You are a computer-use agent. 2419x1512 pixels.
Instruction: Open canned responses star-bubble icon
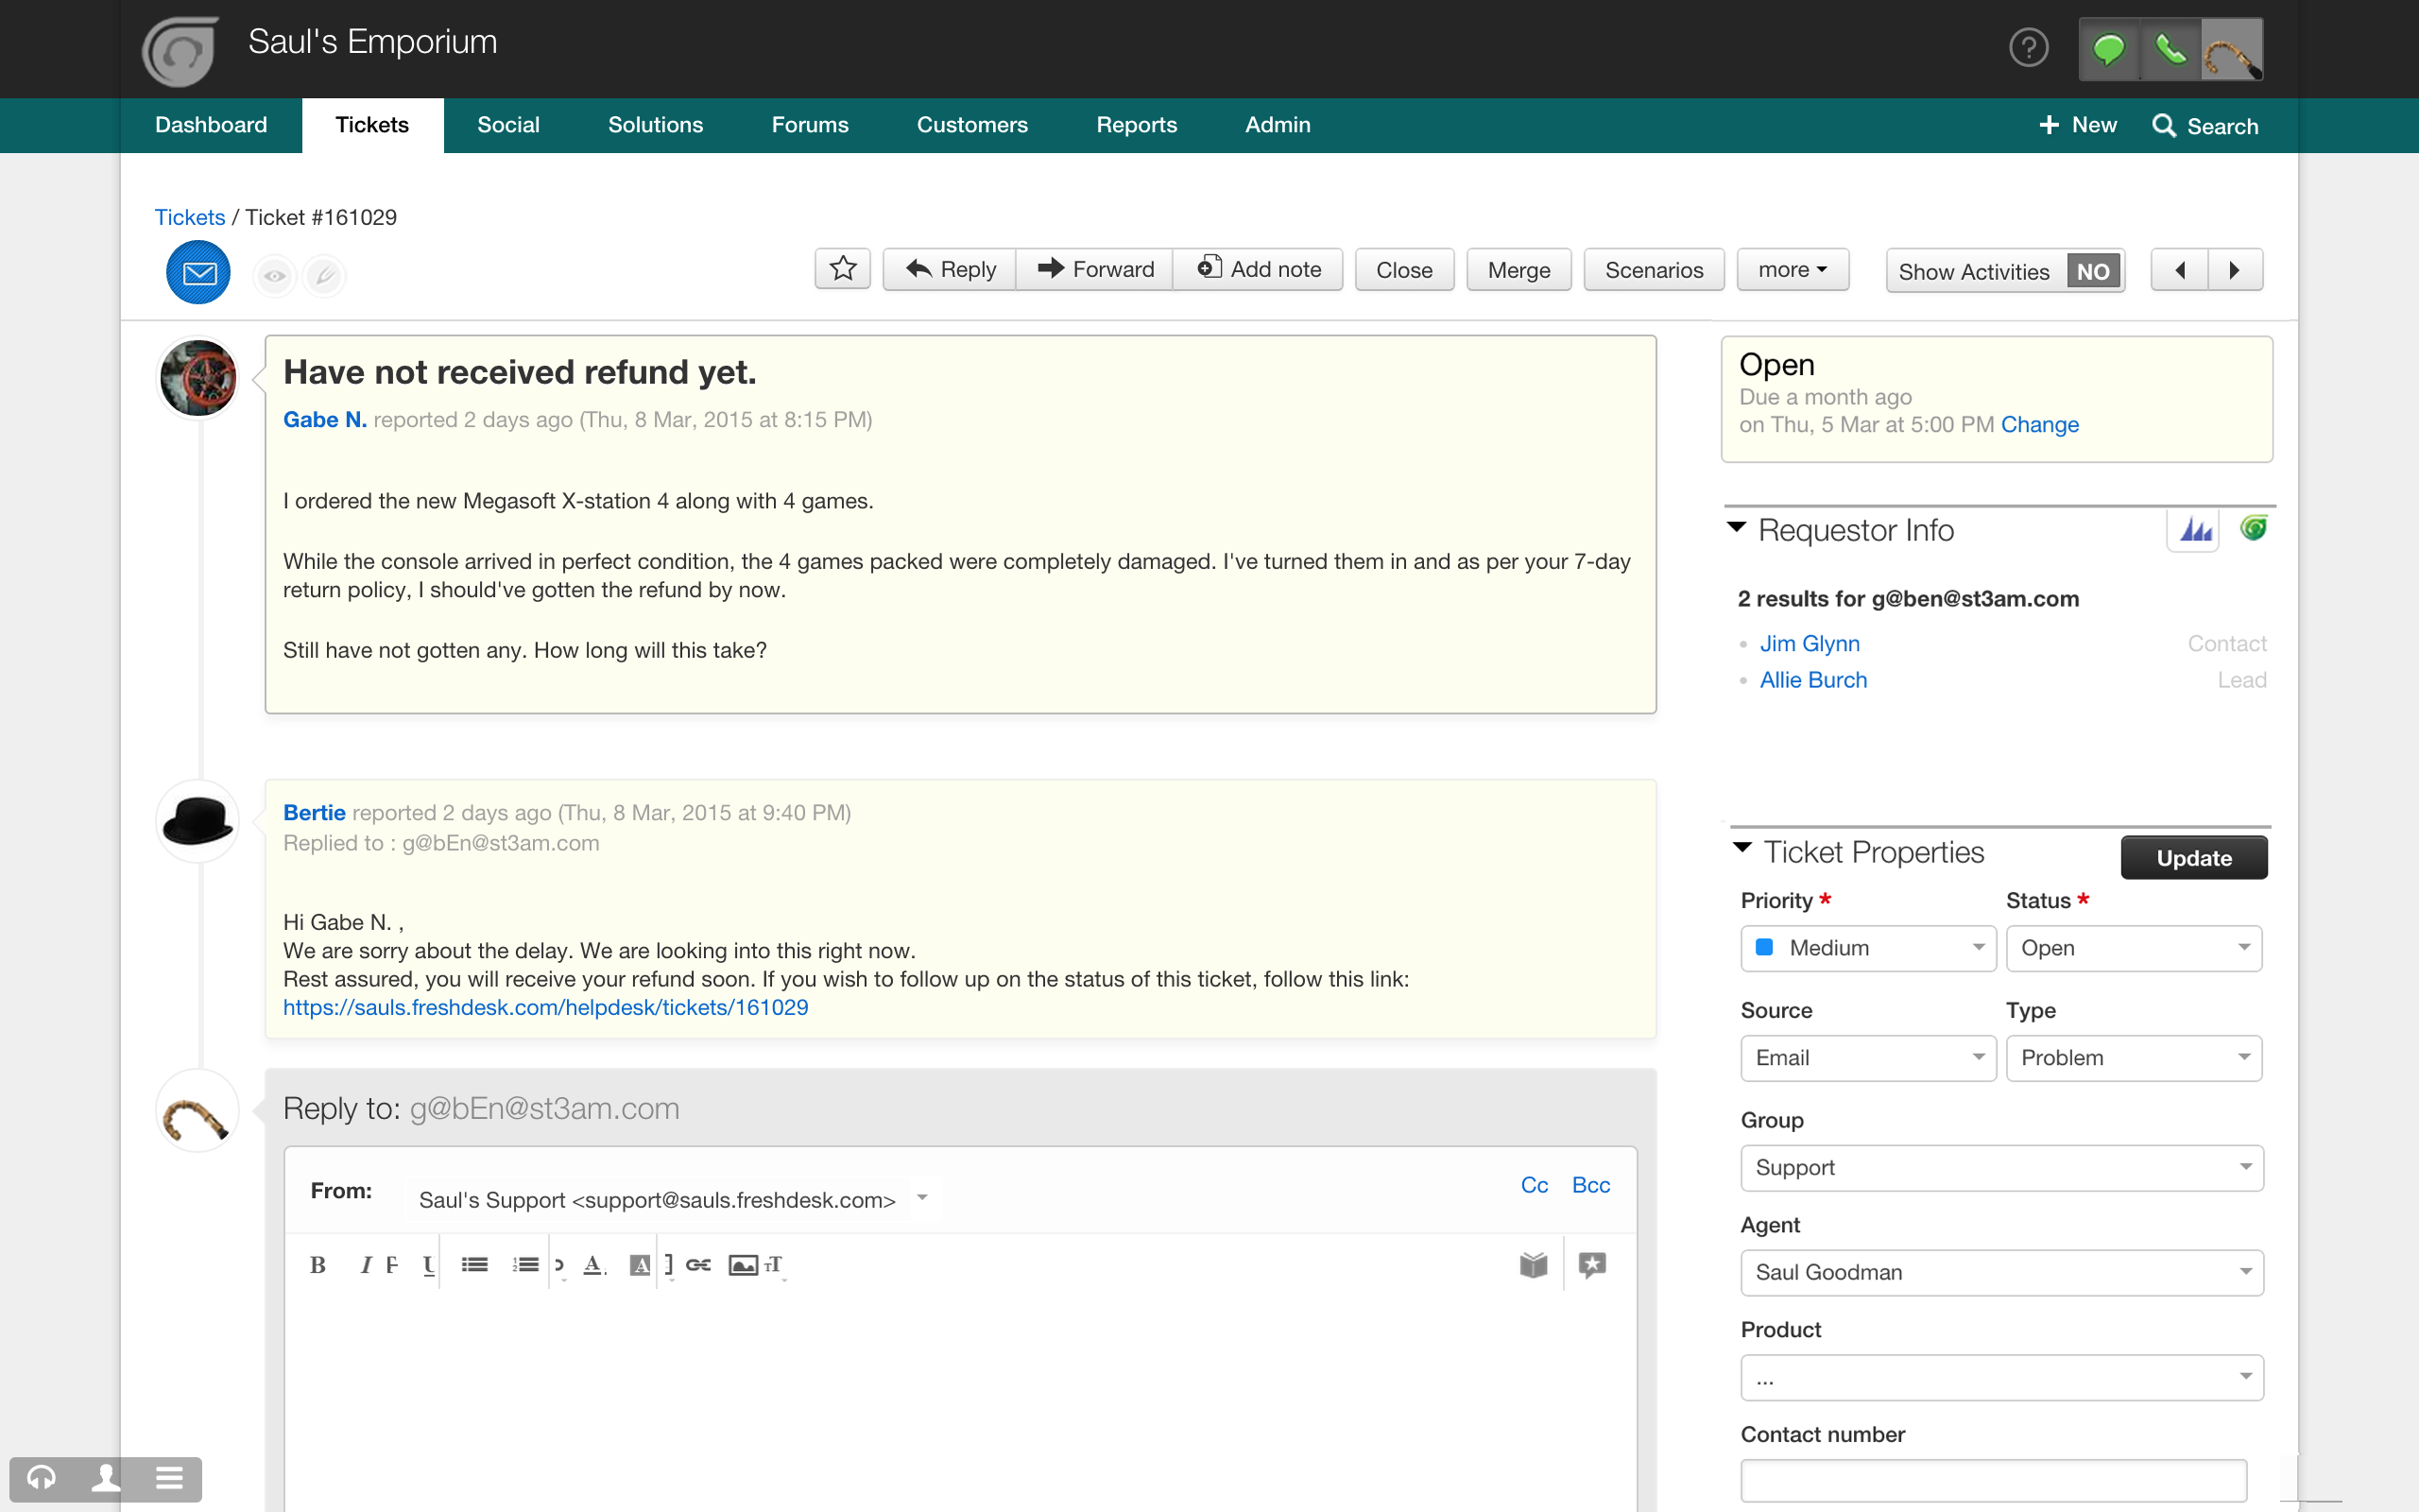click(x=1591, y=1265)
